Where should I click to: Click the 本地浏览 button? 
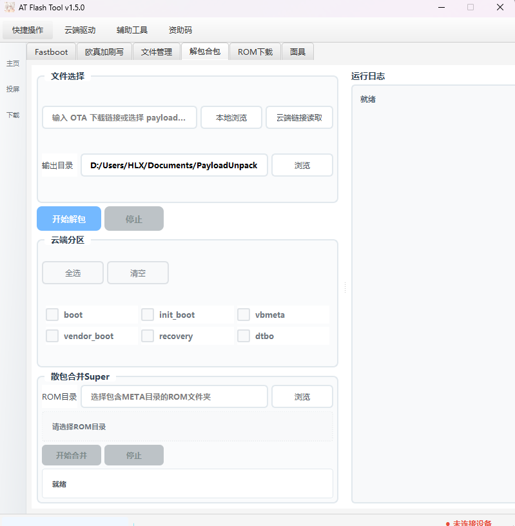pos(231,117)
